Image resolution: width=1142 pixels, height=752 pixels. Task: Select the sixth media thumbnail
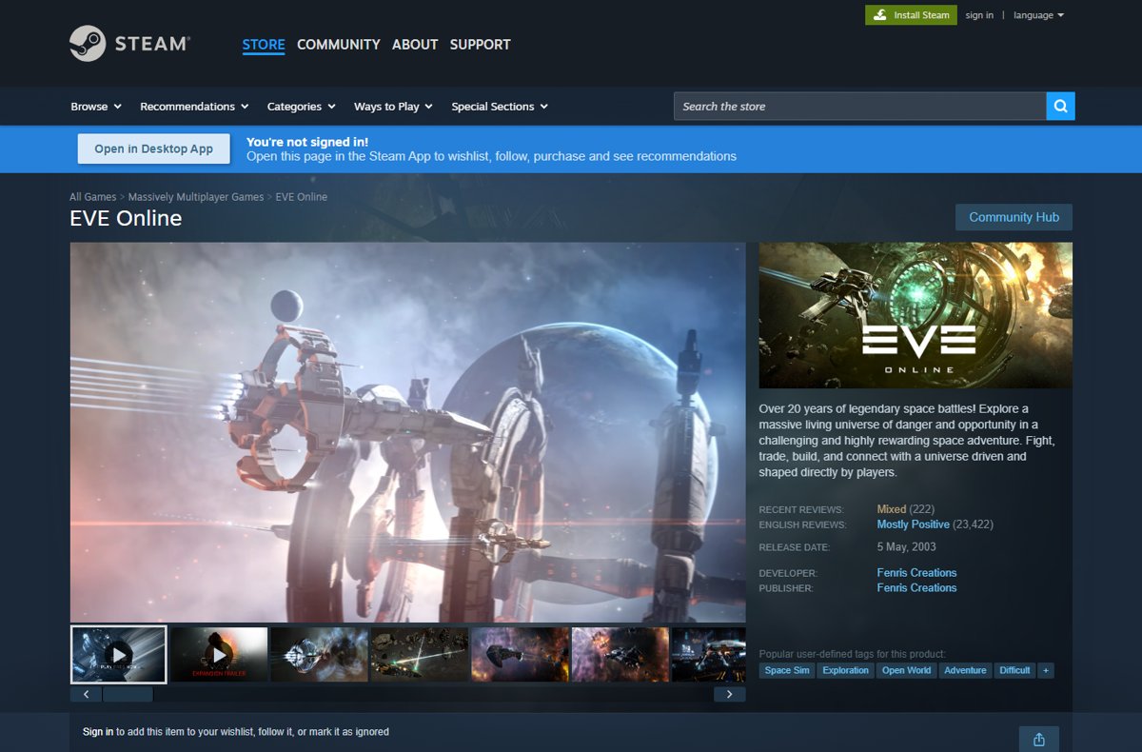[x=620, y=654]
